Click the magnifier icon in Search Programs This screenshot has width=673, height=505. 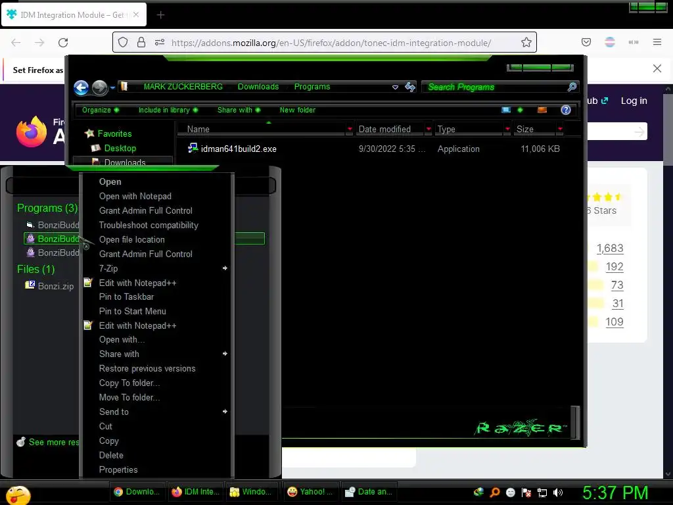pos(572,87)
